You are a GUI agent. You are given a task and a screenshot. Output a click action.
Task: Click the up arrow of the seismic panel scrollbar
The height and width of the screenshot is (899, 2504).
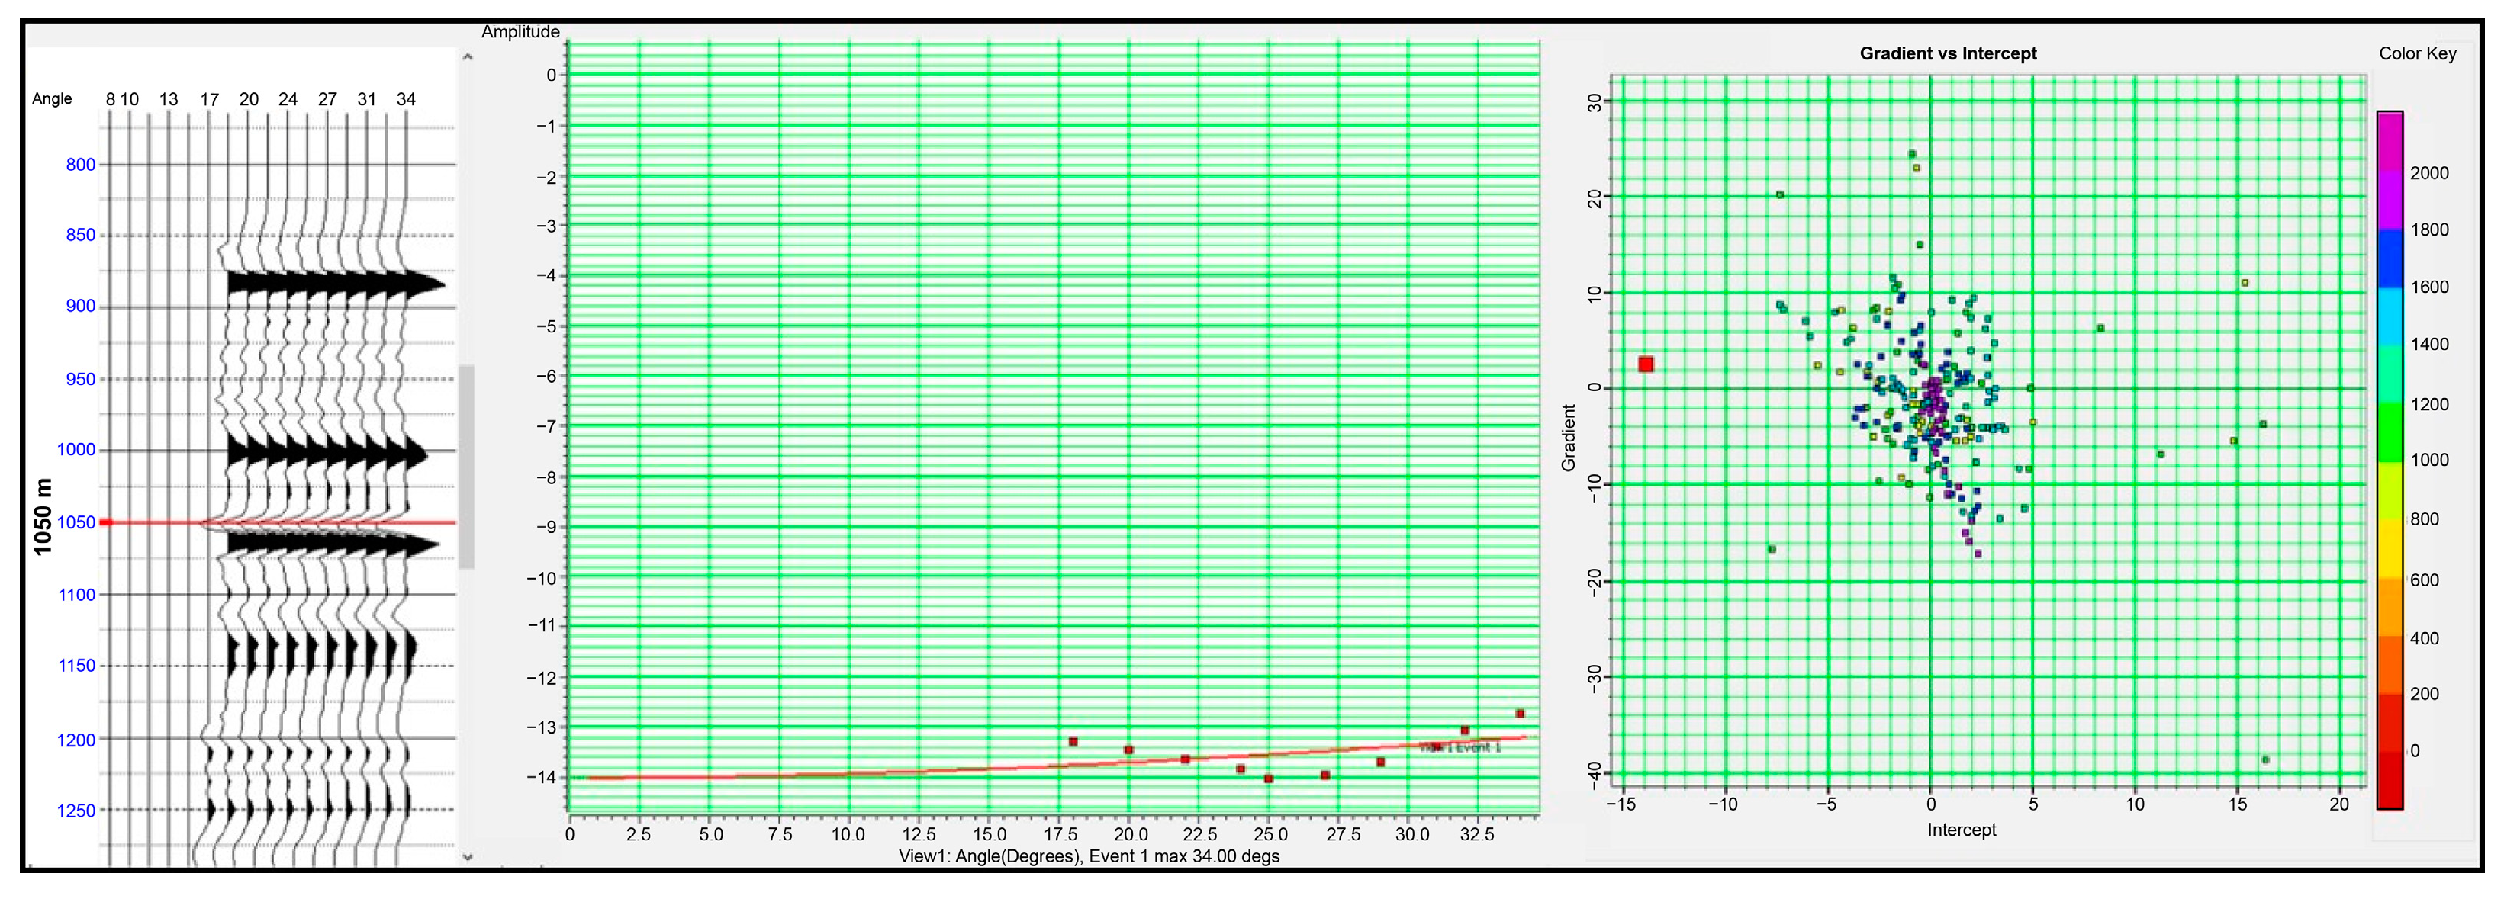(468, 57)
